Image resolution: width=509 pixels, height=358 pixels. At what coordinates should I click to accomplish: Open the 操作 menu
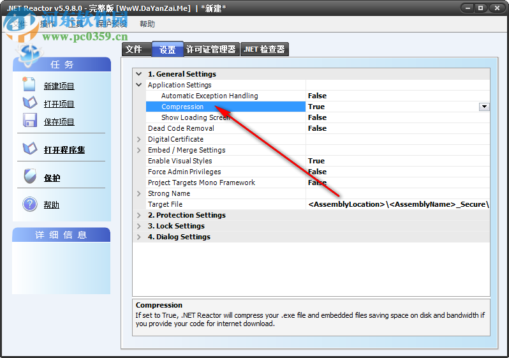tap(48, 24)
